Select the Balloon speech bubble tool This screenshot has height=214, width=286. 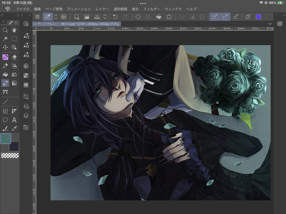click(x=5, y=120)
